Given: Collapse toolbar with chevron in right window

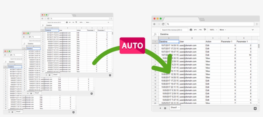Looking at the screenshot, I should pyautogui.click(x=253, y=30).
